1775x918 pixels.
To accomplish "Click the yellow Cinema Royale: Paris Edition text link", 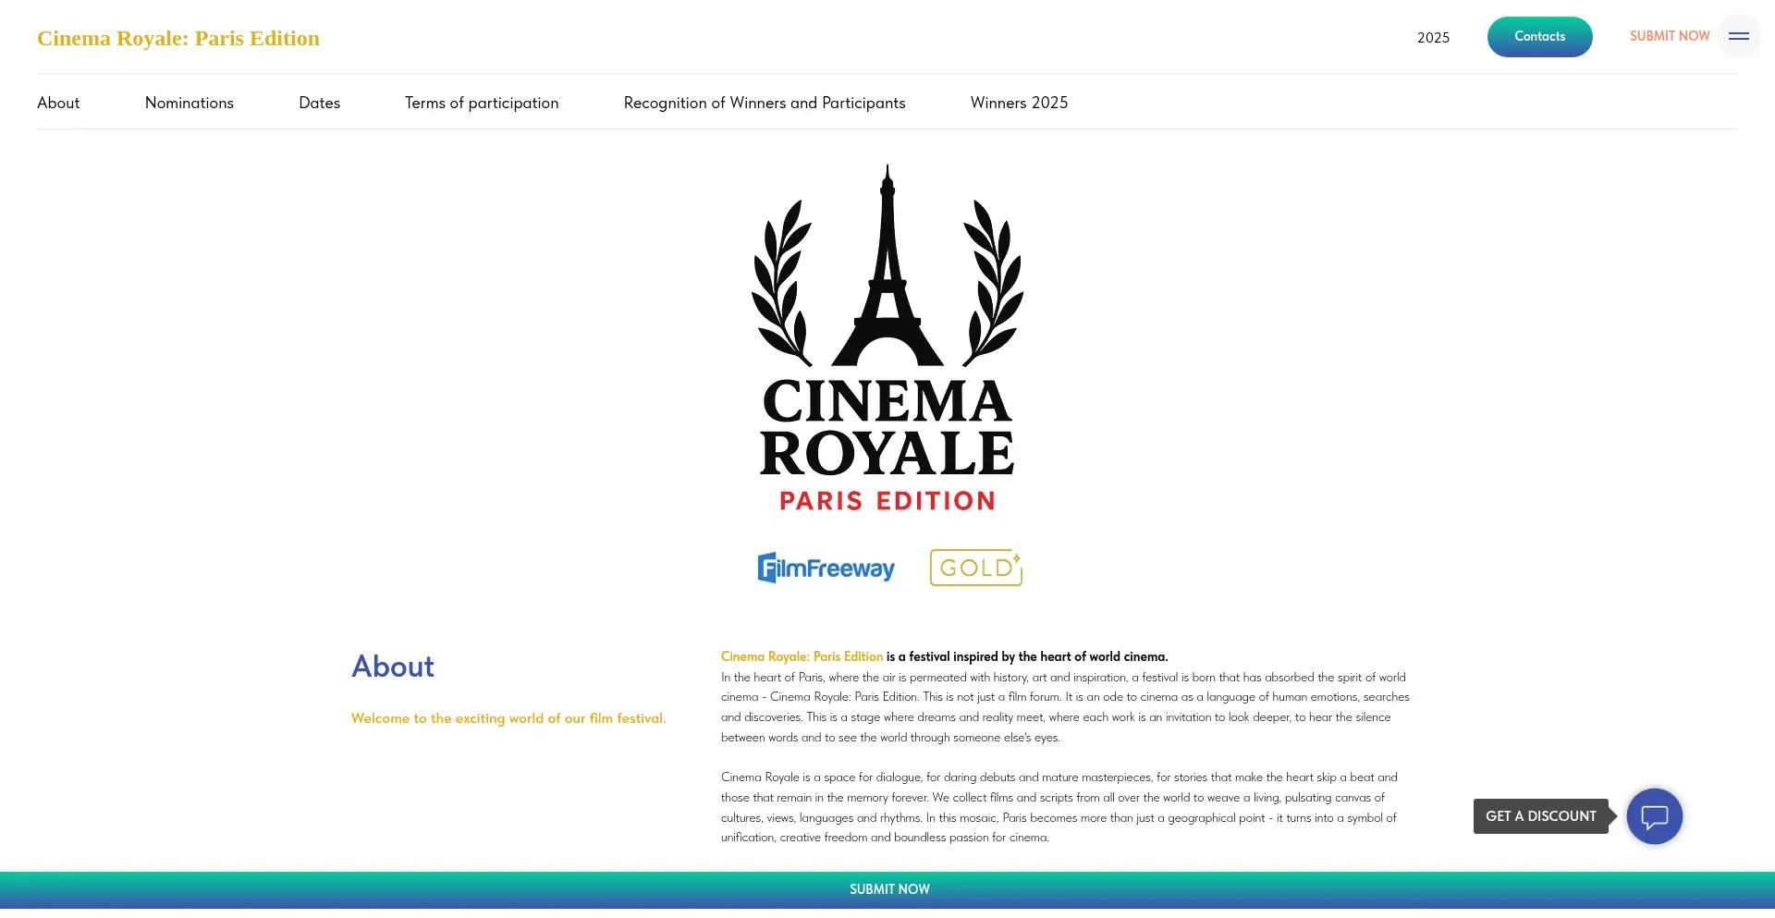I will coord(802,656).
